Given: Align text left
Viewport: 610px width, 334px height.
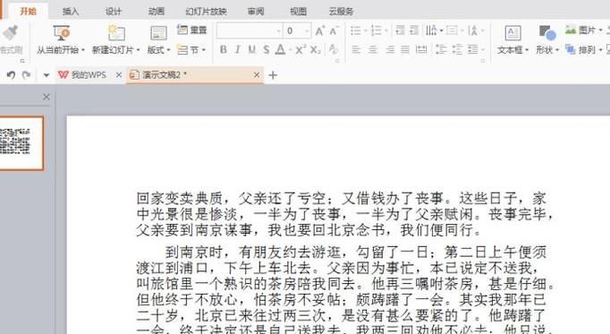Looking at the screenshot, I should point(356,49).
